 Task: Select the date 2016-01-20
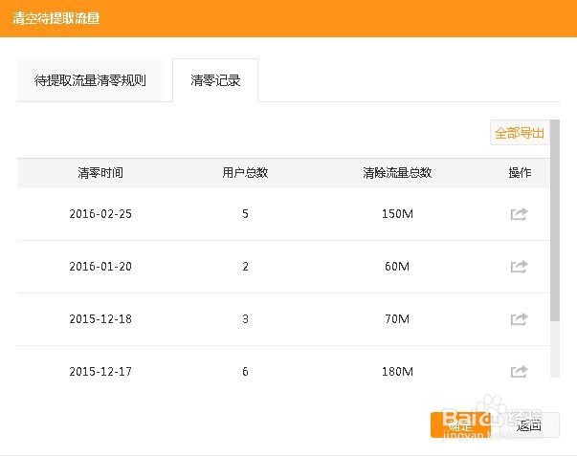100,267
